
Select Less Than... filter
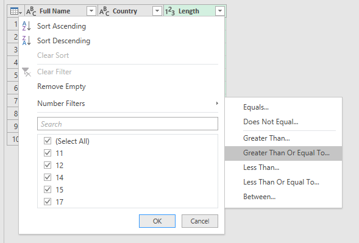click(x=283, y=167)
